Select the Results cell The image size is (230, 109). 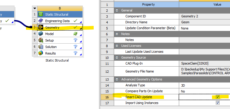[60, 53]
